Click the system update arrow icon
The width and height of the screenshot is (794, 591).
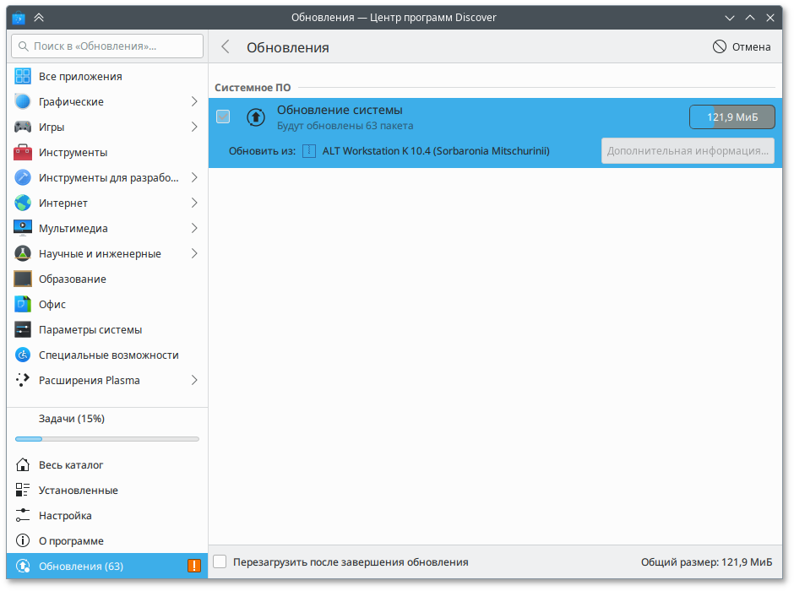[x=255, y=117]
